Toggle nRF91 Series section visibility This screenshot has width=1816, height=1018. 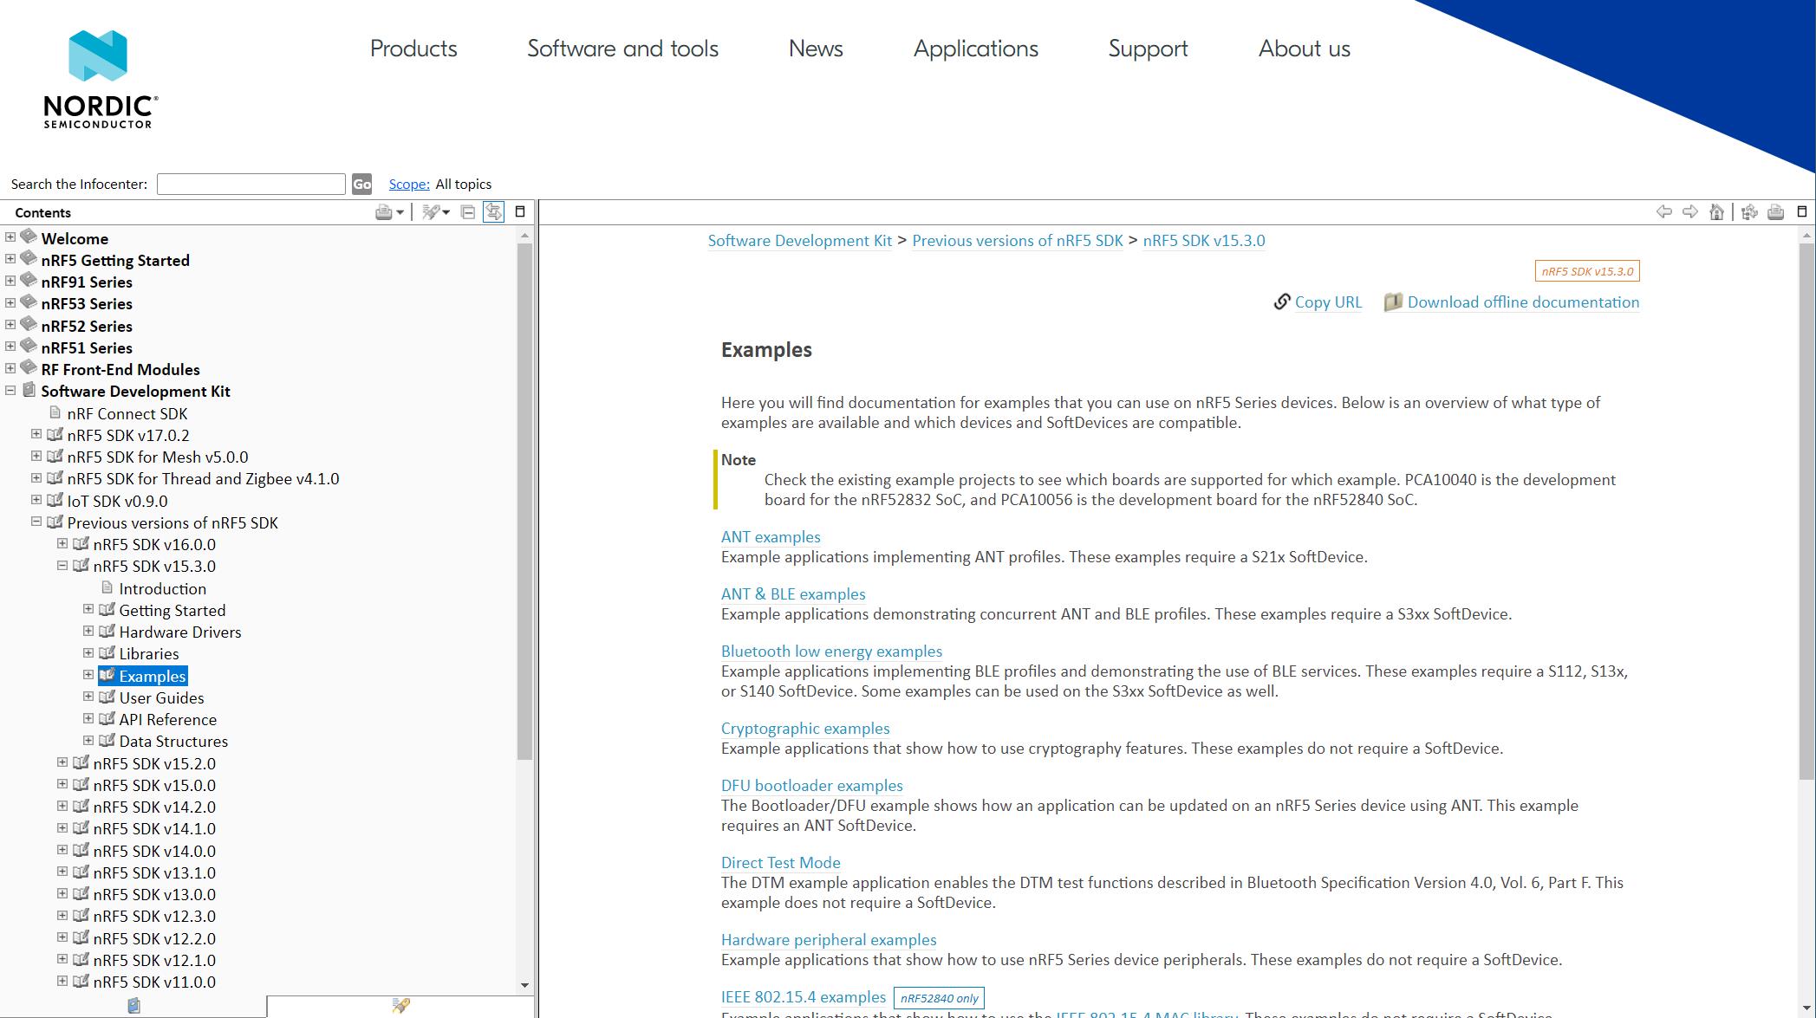pyautogui.click(x=10, y=282)
